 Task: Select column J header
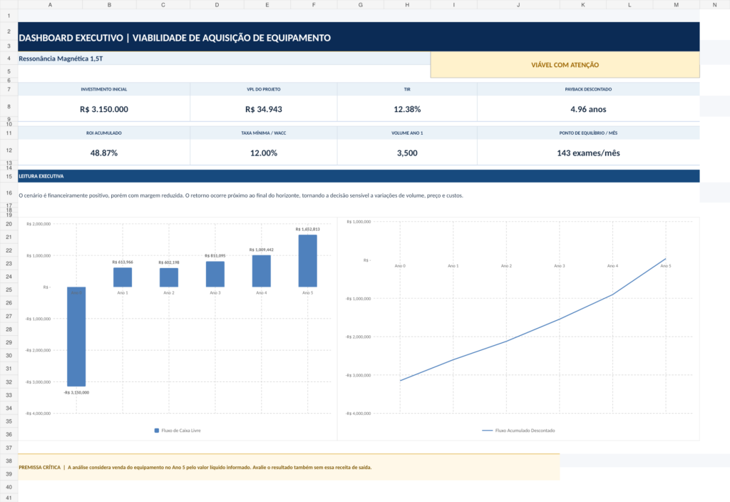tap(518, 5)
